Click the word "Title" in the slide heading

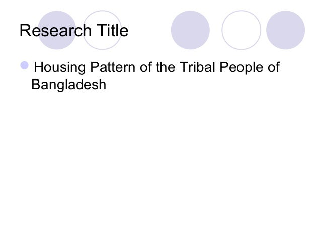pos(112,31)
